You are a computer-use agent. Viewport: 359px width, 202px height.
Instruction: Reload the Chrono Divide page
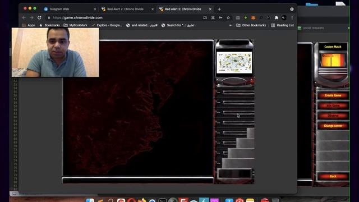point(39,17)
